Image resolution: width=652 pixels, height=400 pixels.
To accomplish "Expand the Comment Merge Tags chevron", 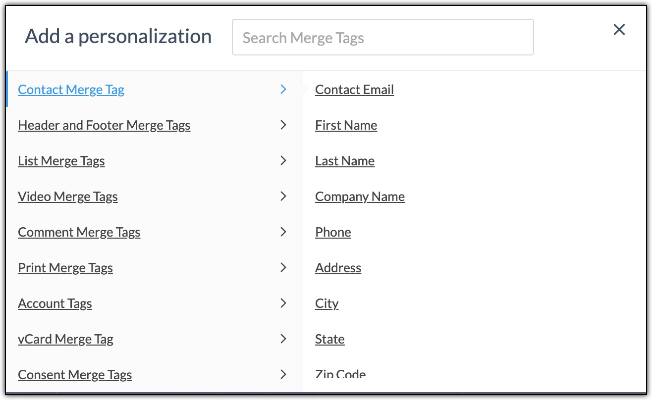I will coord(283,232).
